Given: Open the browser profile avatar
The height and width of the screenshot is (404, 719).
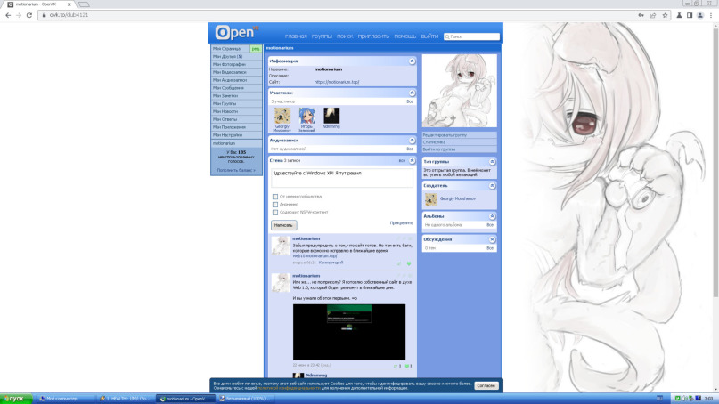Looking at the screenshot, I should (x=700, y=15).
